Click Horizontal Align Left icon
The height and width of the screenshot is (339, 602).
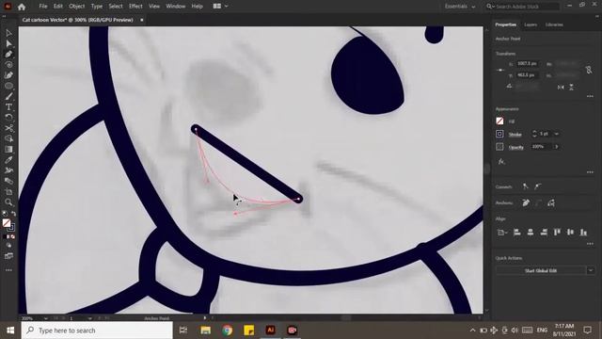pyautogui.click(x=517, y=233)
